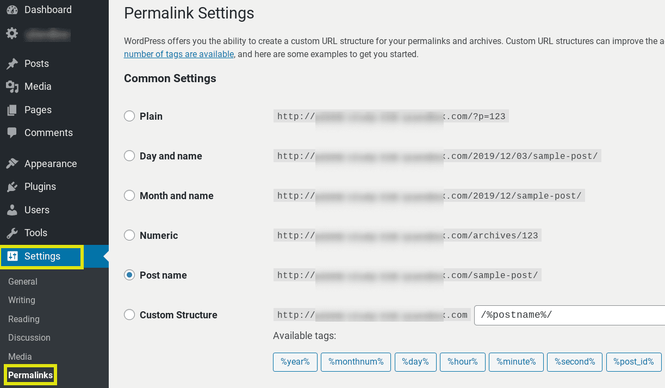Click the Common Settings section heading
This screenshot has height=388, width=665.
170,78
